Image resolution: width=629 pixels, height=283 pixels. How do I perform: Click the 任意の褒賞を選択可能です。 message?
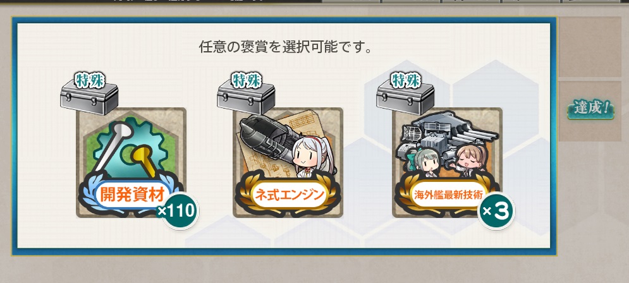286,47
